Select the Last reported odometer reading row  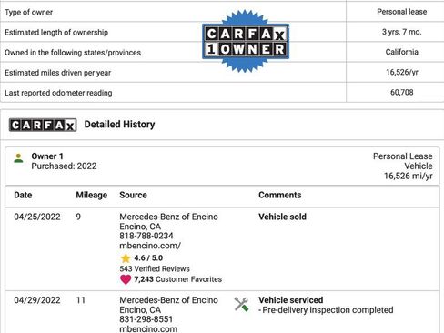[x=222, y=93]
